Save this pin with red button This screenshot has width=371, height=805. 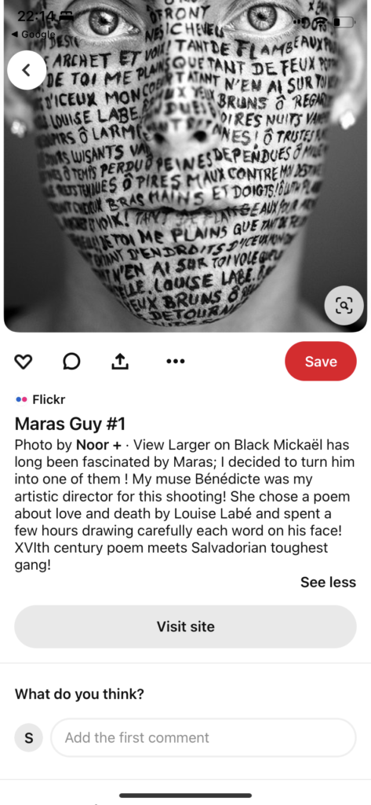coord(321,362)
